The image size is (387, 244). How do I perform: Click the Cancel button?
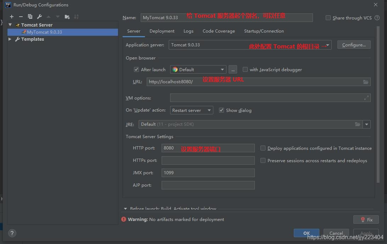[x=336, y=233]
